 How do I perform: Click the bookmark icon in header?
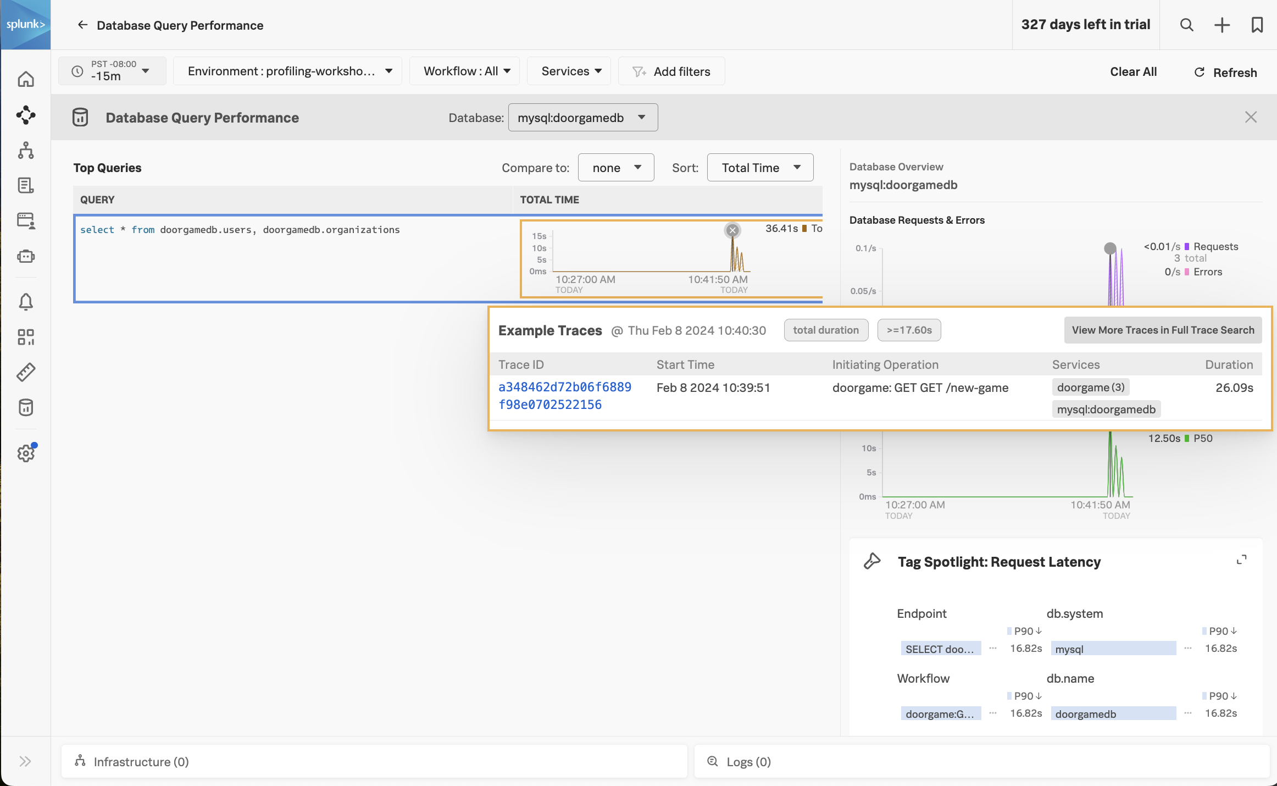coord(1257,25)
